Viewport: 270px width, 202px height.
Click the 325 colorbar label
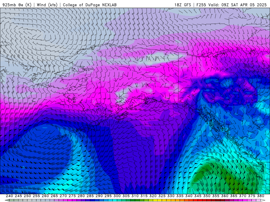162,196
